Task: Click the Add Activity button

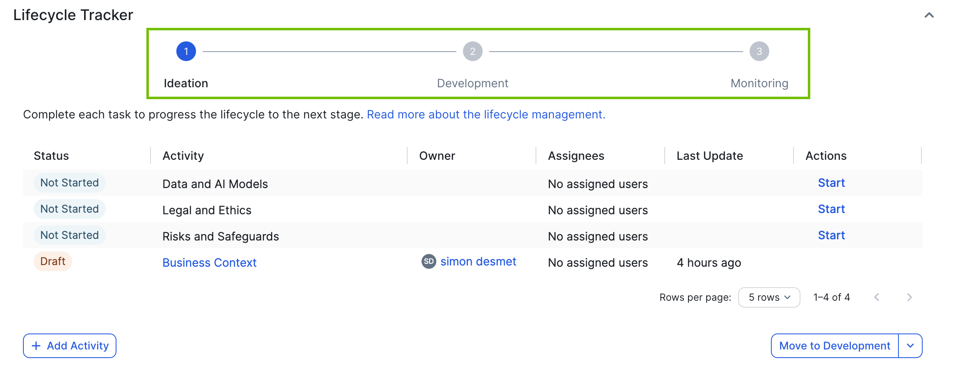Action: click(70, 346)
